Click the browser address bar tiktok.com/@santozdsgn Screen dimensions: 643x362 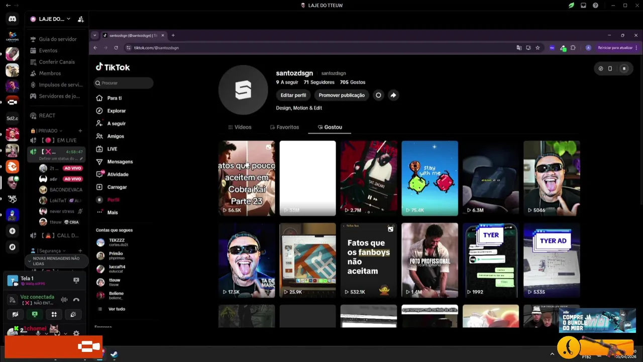156,48
